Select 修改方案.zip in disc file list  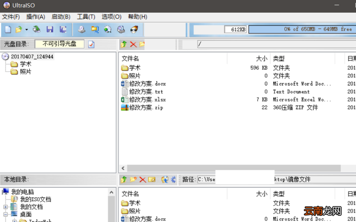146,108
